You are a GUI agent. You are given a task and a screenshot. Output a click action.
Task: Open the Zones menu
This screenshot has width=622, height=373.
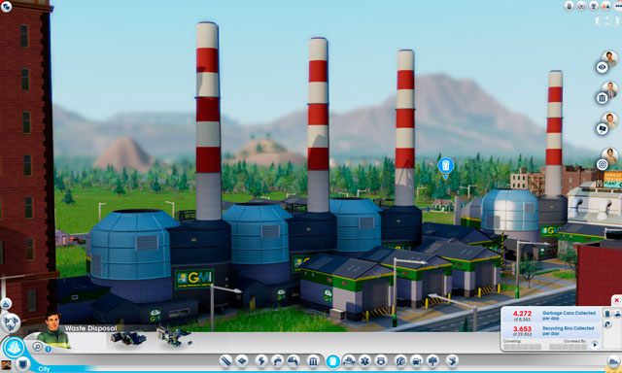pyautogui.click(x=242, y=360)
